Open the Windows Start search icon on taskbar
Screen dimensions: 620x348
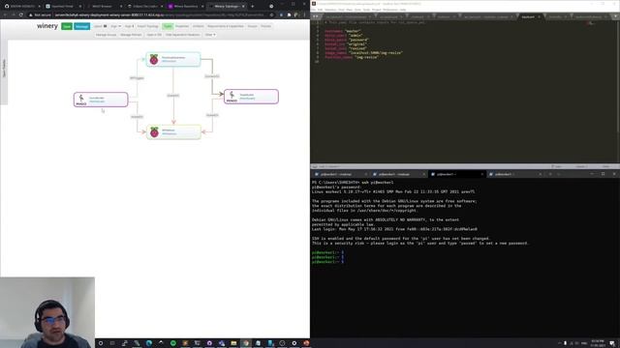click(x=101, y=343)
